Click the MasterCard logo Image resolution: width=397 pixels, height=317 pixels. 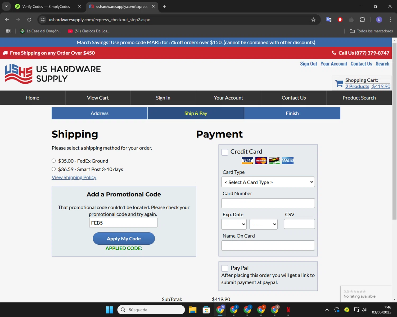pyautogui.click(x=261, y=161)
